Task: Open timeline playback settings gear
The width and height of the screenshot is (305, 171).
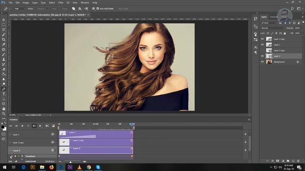Action: [x=40, y=126]
